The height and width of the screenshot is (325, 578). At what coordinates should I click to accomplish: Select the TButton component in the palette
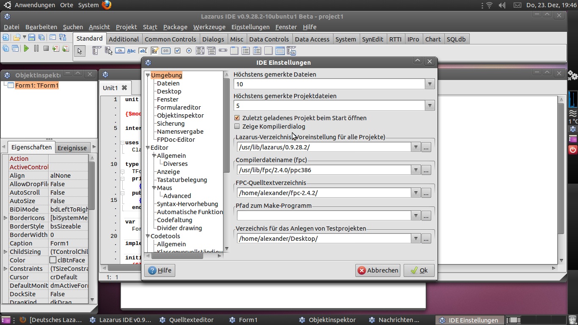pyautogui.click(x=120, y=51)
